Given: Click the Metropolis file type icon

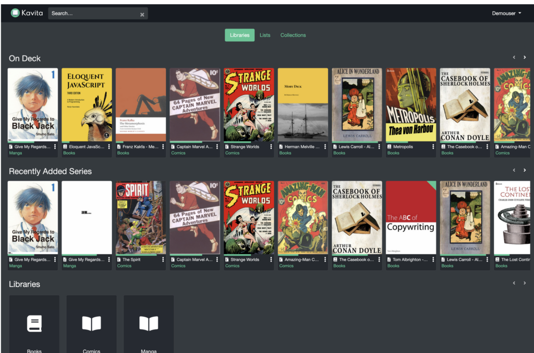Looking at the screenshot, I should pyautogui.click(x=389, y=147).
